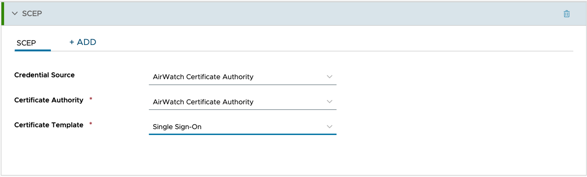Click the Credential Source label
Viewport: 587px width, 177px height.
tap(44, 75)
